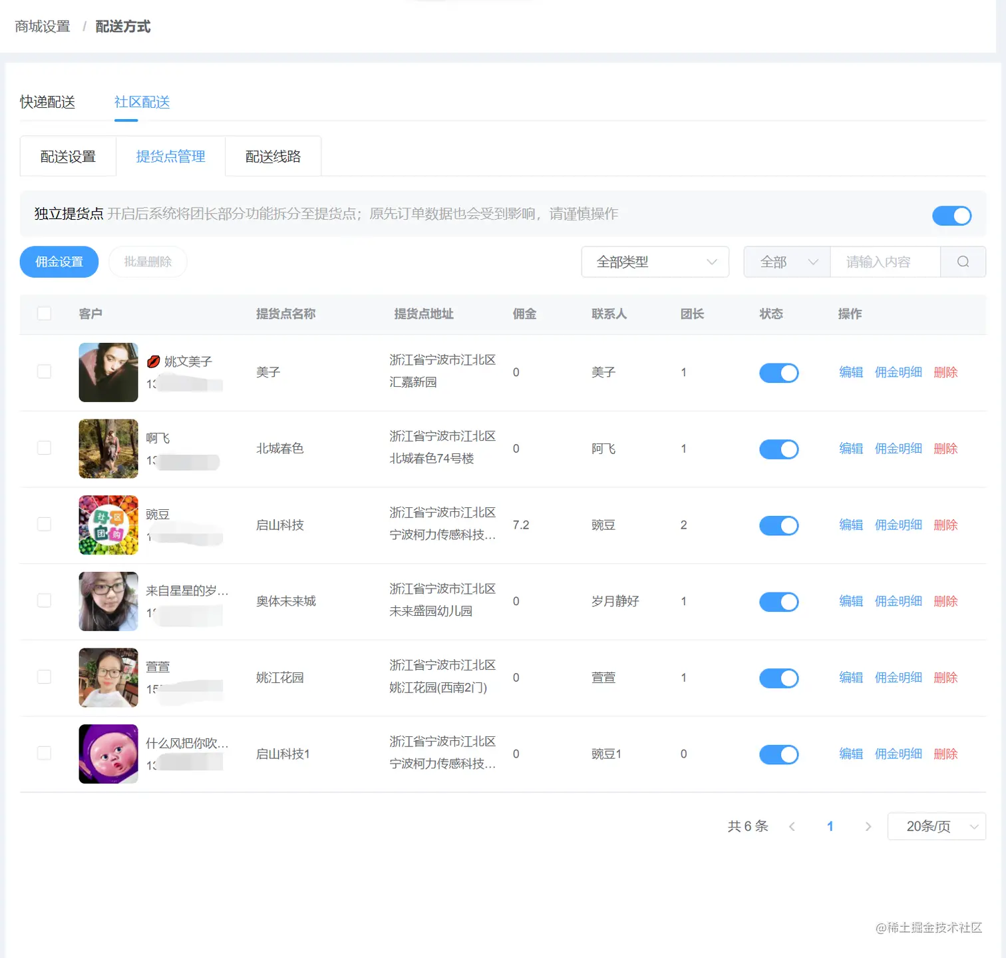Delete the 姚江花园 pickup point
The height and width of the screenshot is (958, 1006).
[945, 677]
